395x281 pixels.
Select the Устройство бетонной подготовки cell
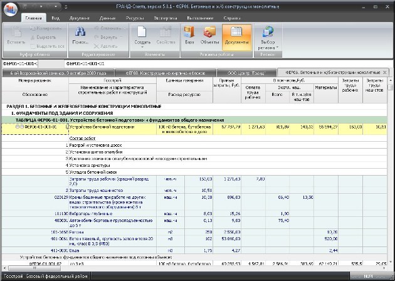(x=112, y=129)
